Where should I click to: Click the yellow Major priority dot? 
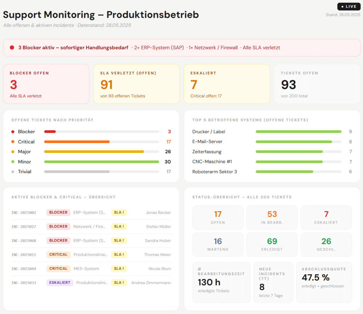pos(13,152)
